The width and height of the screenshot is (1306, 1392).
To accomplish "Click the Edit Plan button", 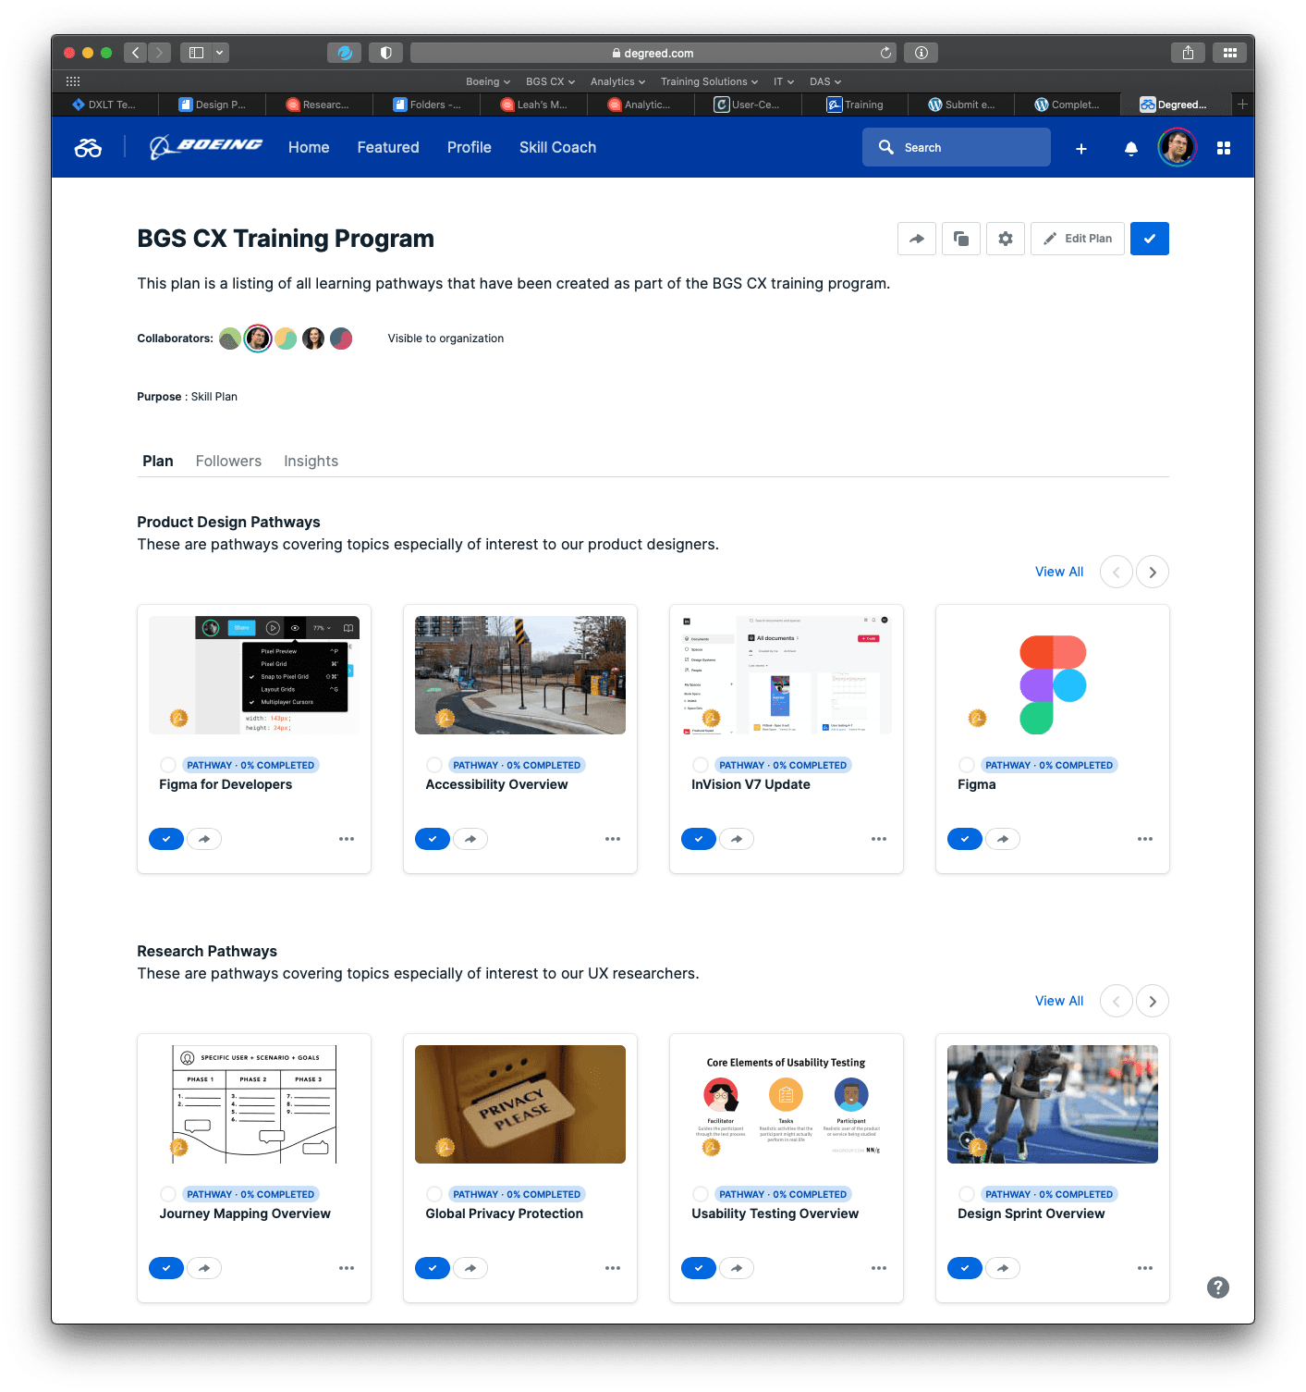I will coord(1077,239).
